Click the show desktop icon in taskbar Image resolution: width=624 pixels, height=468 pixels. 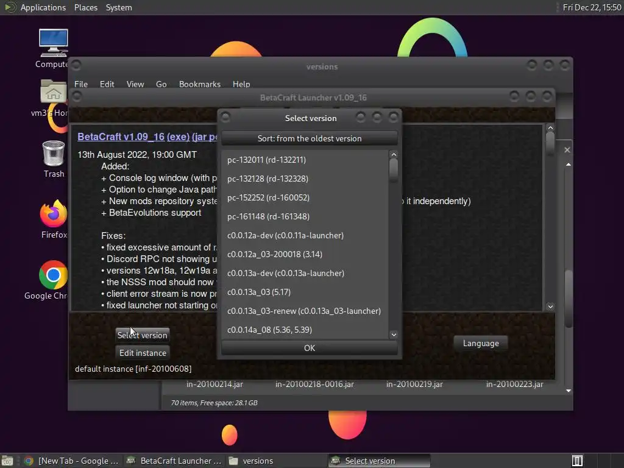[7, 461]
